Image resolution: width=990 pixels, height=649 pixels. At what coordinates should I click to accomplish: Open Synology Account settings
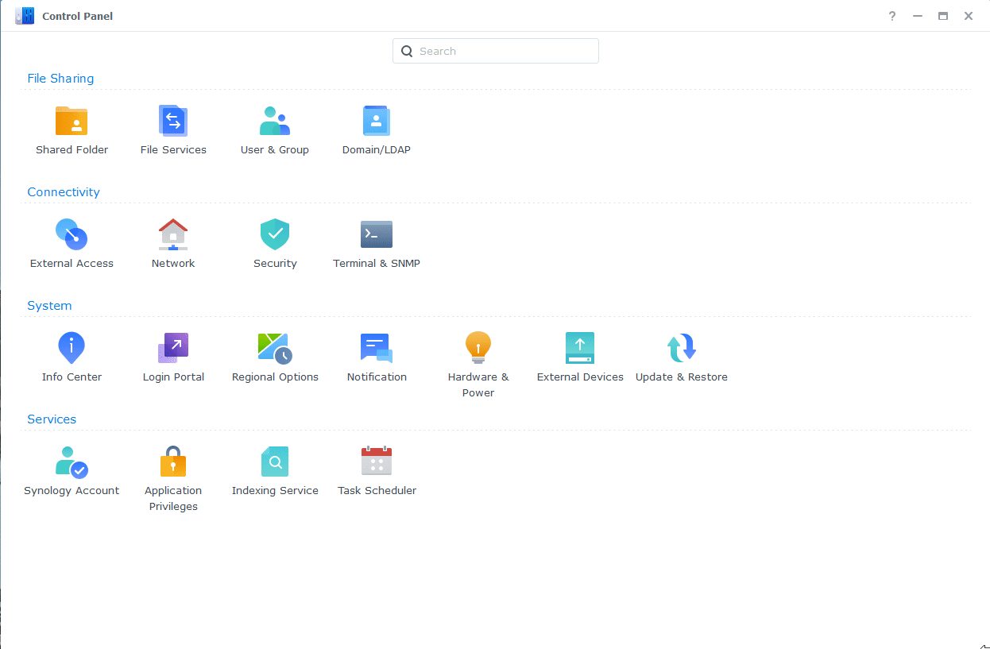point(72,462)
